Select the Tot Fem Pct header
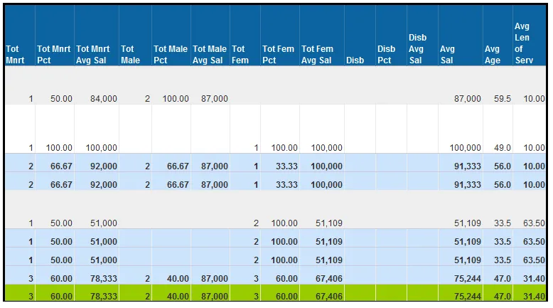Screen dimensions: 553x308 click(280, 35)
